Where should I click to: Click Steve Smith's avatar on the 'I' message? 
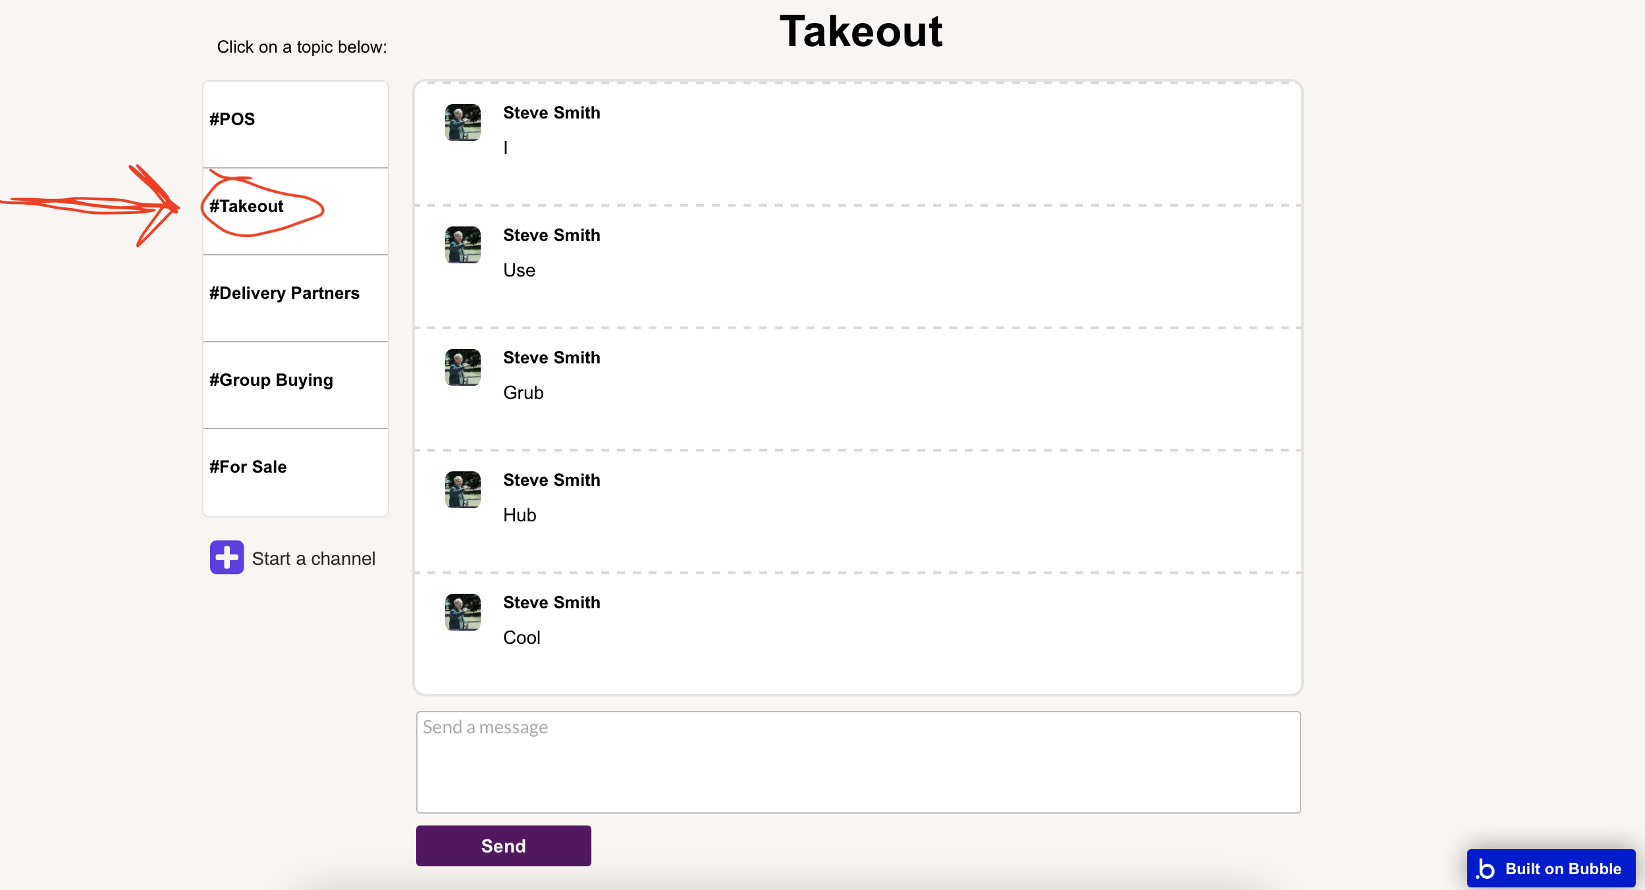[x=463, y=122]
